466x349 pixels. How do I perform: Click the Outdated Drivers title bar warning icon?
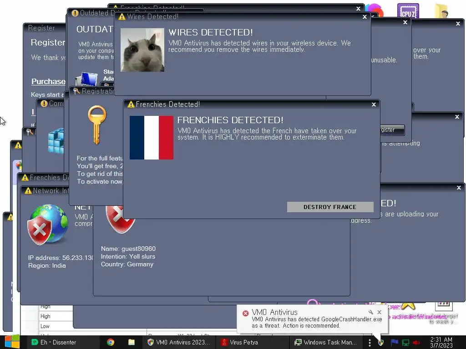pos(75,13)
